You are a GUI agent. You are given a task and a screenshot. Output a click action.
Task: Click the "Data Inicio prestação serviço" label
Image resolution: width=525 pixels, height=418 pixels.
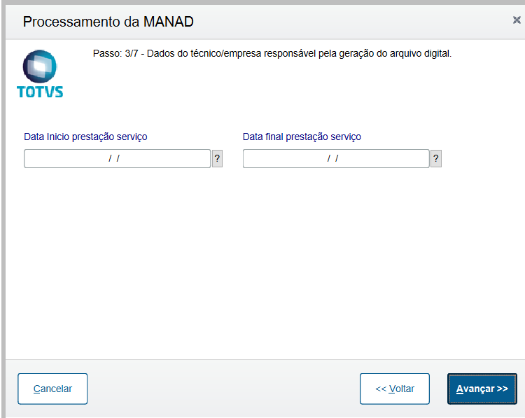[x=85, y=137]
